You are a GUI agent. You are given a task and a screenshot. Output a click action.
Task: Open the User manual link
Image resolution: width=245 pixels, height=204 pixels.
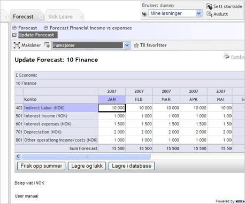click(x=27, y=196)
